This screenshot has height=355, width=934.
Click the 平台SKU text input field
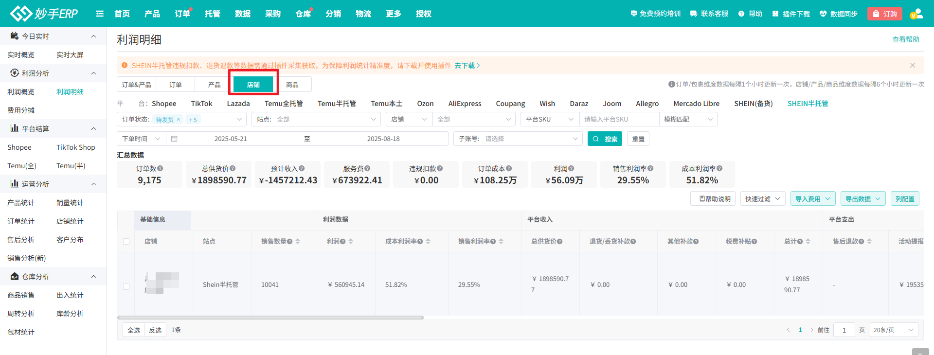pos(619,119)
